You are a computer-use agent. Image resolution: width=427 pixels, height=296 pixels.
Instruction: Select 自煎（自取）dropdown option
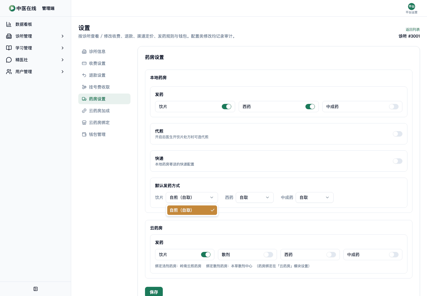coord(192,210)
